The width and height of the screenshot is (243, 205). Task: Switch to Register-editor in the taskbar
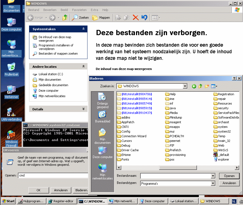click(x=62, y=201)
